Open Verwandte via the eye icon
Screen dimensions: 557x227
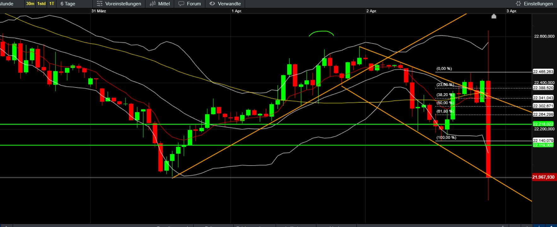pos(212,4)
